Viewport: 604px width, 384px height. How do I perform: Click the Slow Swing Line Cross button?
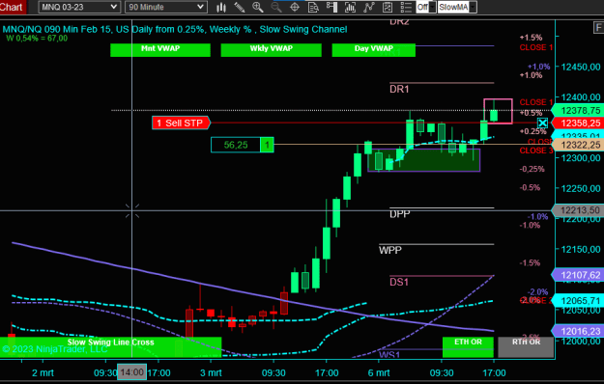coord(110,347)
